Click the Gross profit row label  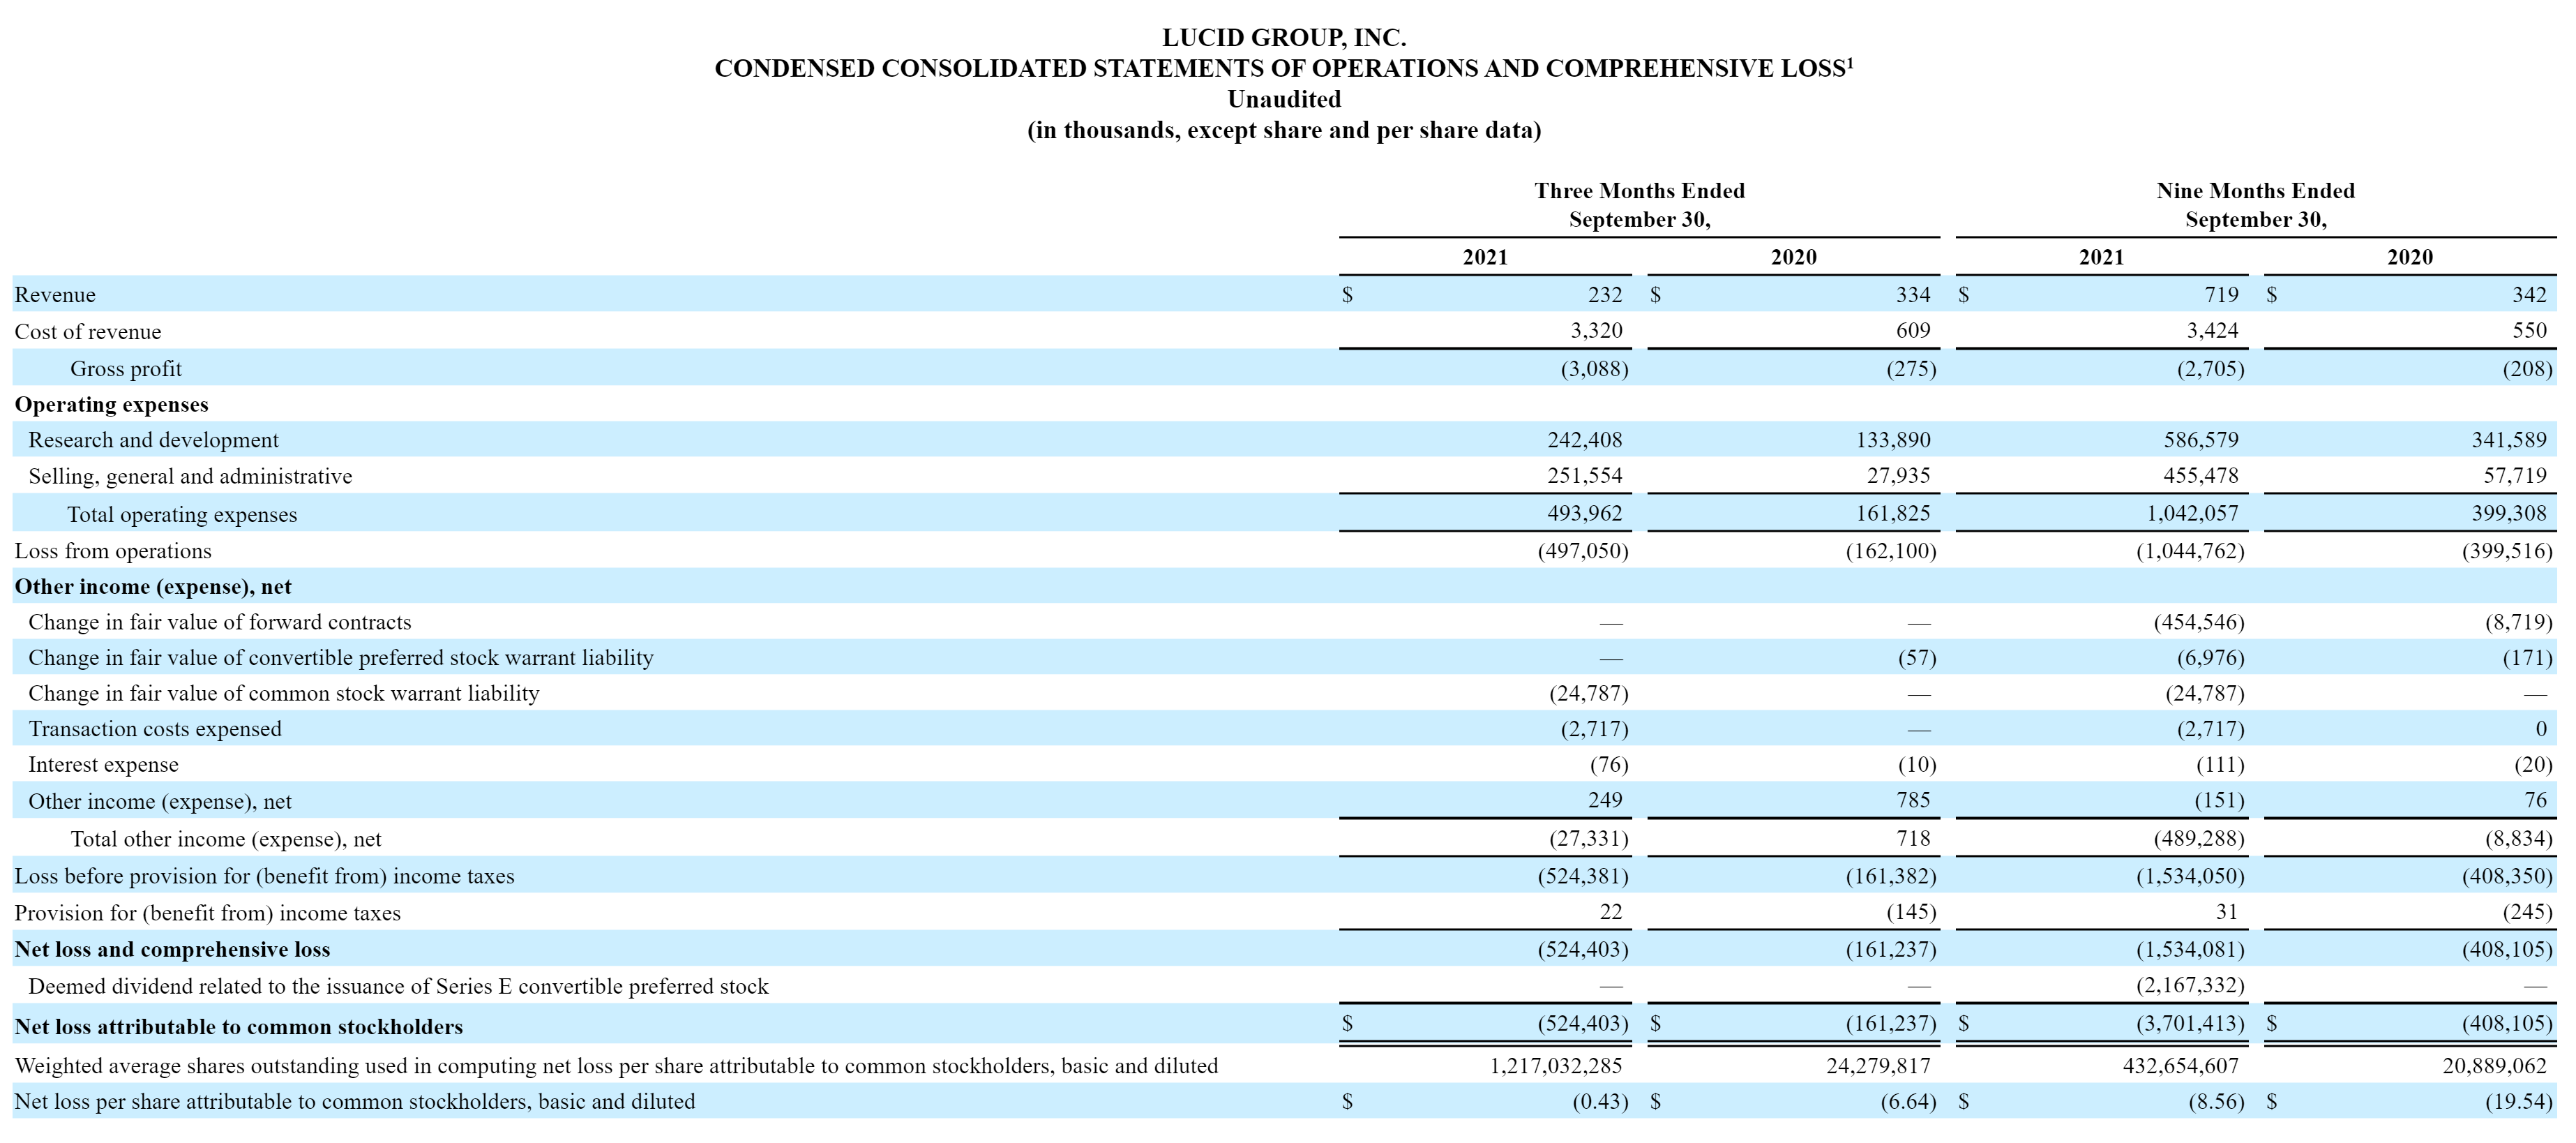[126, 369]
